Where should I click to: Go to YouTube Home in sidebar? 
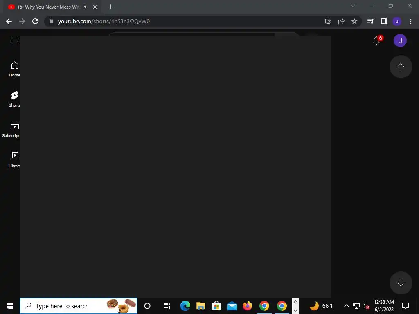point(14,69)
